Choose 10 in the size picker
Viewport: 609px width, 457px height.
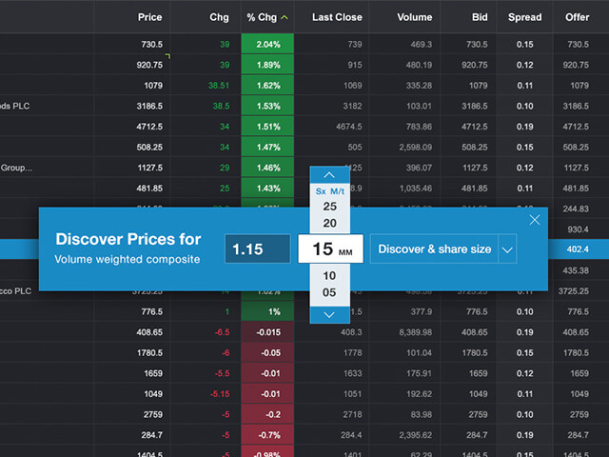329,275
